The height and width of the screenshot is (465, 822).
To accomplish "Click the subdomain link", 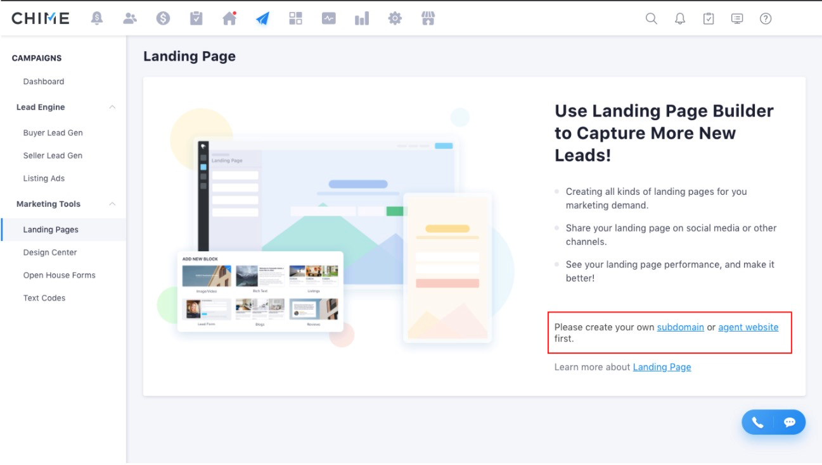I will pyautogui.click(x=680, y=327).
